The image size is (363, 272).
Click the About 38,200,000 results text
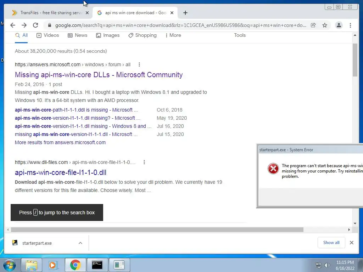(x=61, y=51)
